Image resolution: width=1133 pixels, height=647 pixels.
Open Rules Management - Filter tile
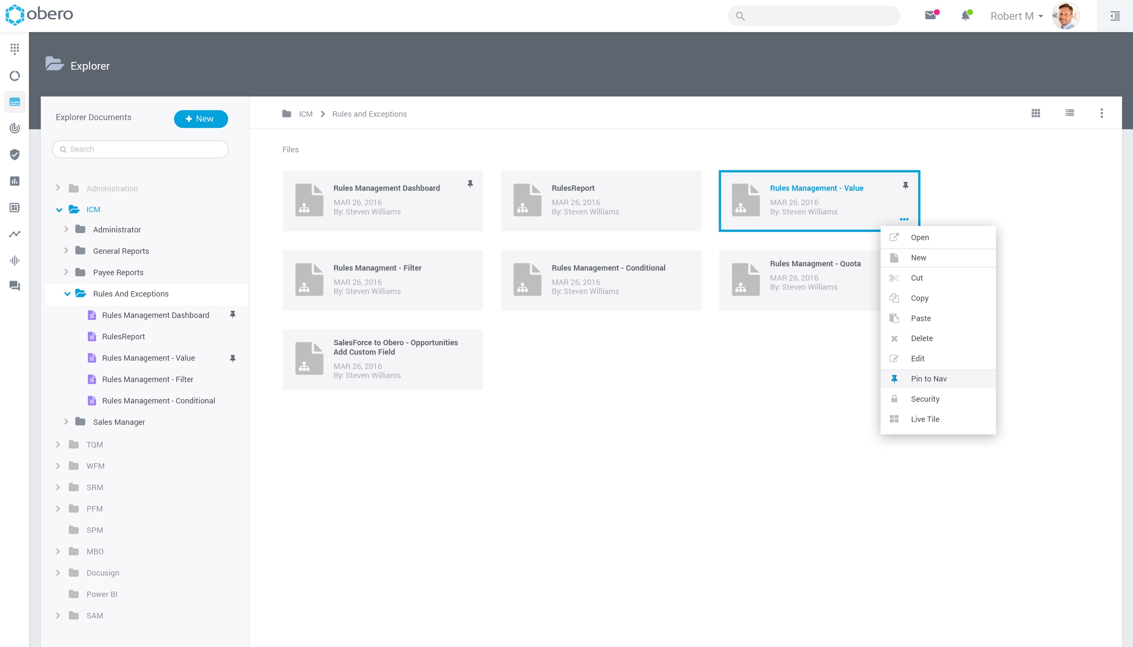[x=383, y=280]
